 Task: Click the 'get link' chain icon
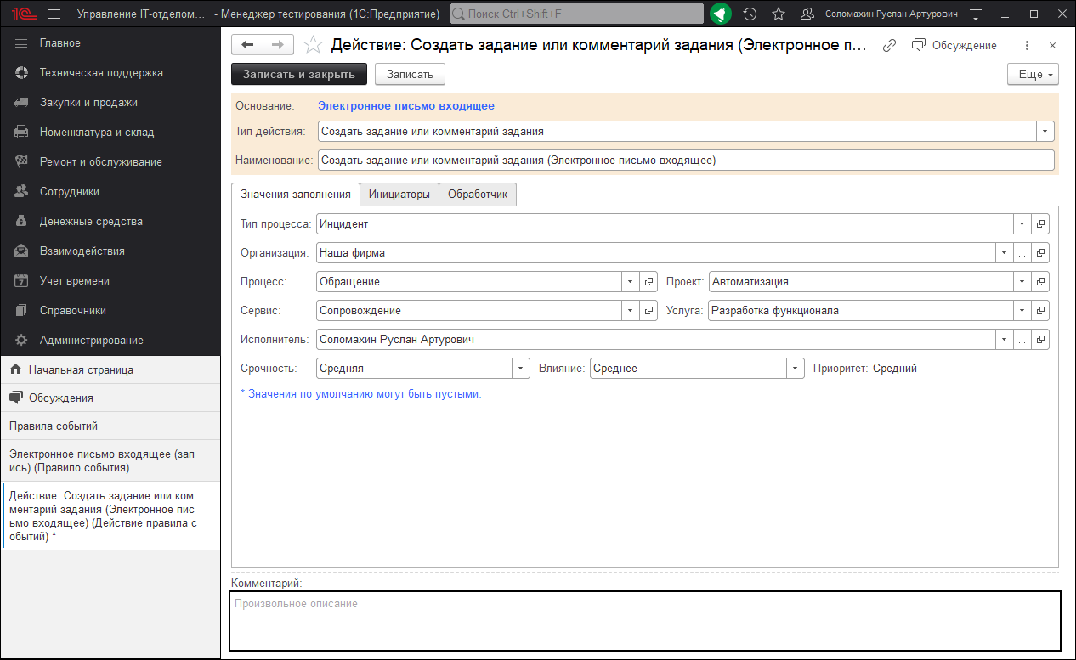pos(889,45)
